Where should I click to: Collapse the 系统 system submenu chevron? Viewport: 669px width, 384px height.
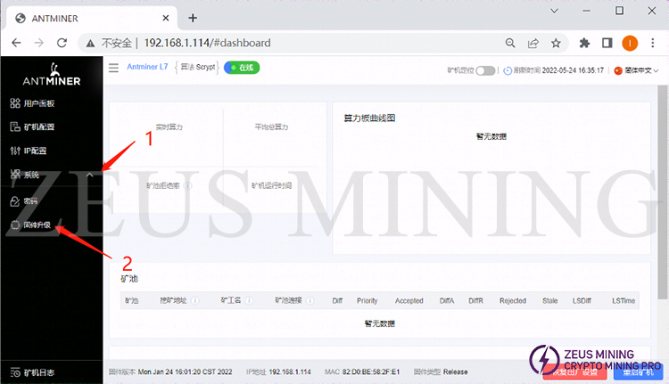(89, 175)
